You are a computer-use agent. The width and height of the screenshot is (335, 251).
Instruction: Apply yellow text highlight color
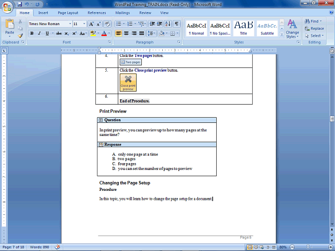pos(93,33)
